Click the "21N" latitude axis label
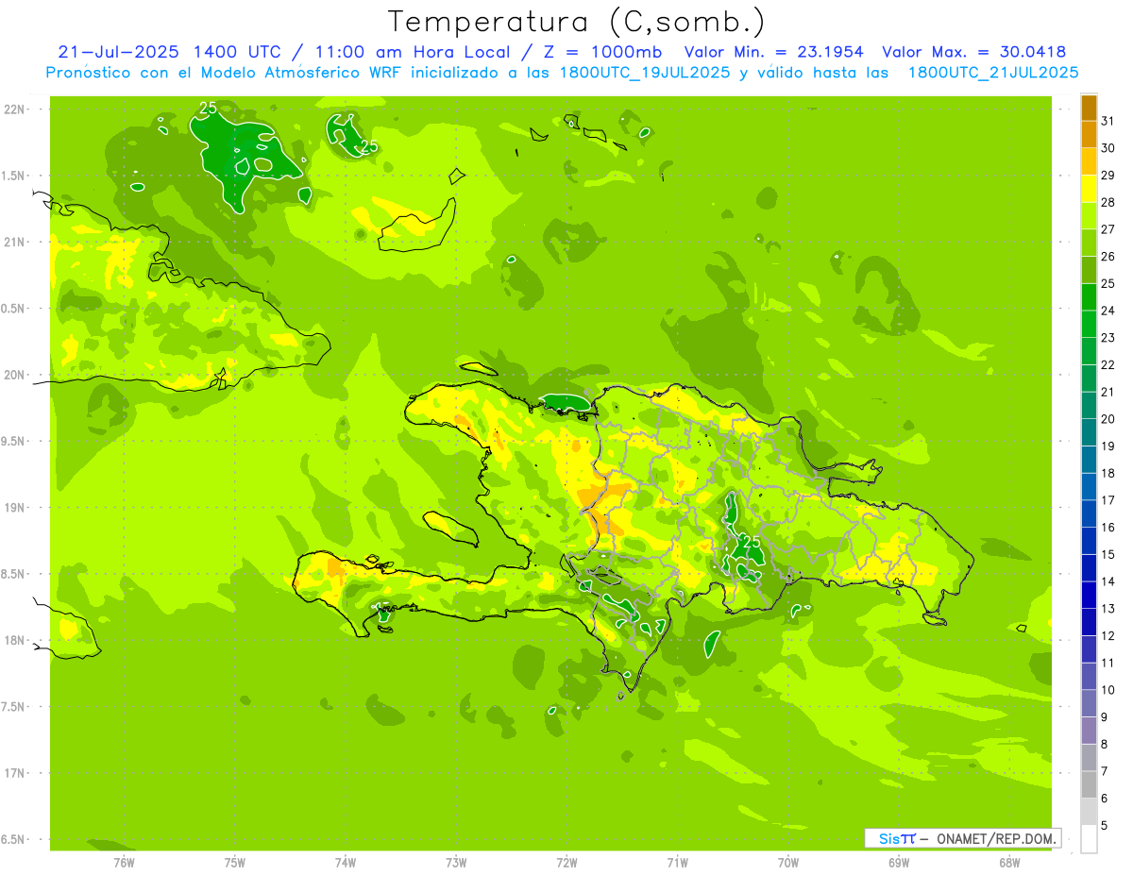1133x875 pixels. click(13, 242)
